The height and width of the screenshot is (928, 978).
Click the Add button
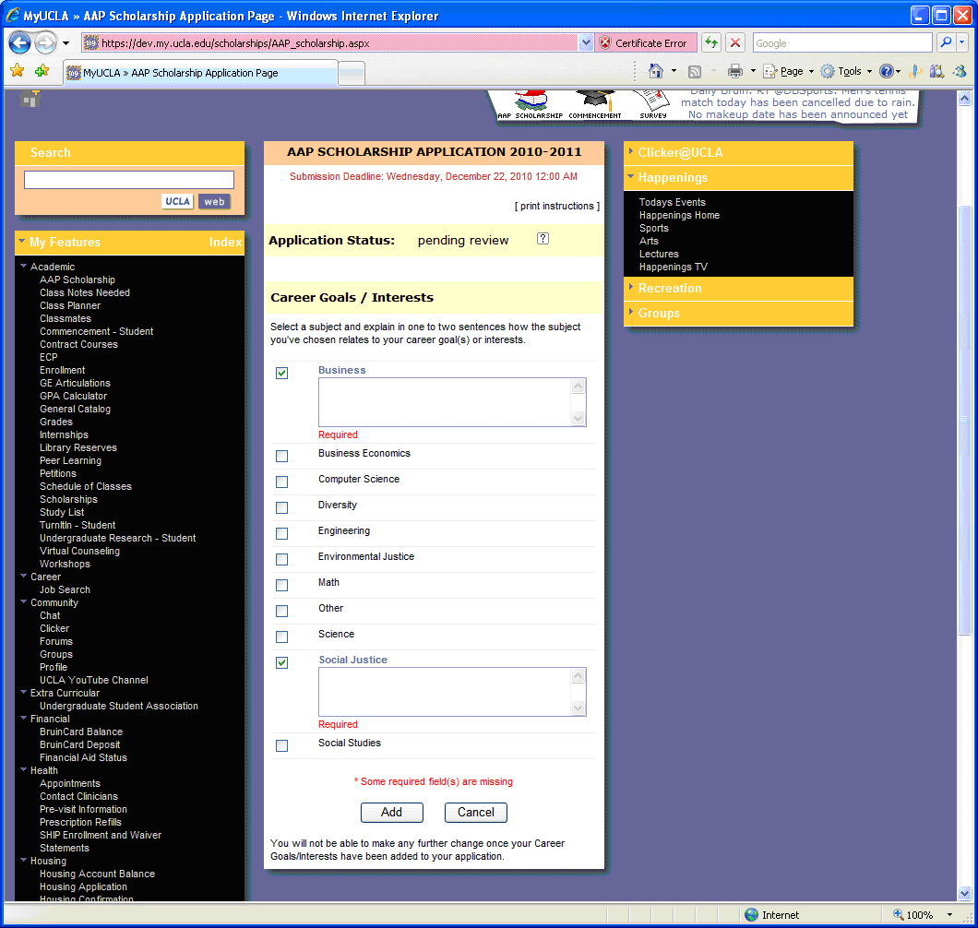point(391,812)
